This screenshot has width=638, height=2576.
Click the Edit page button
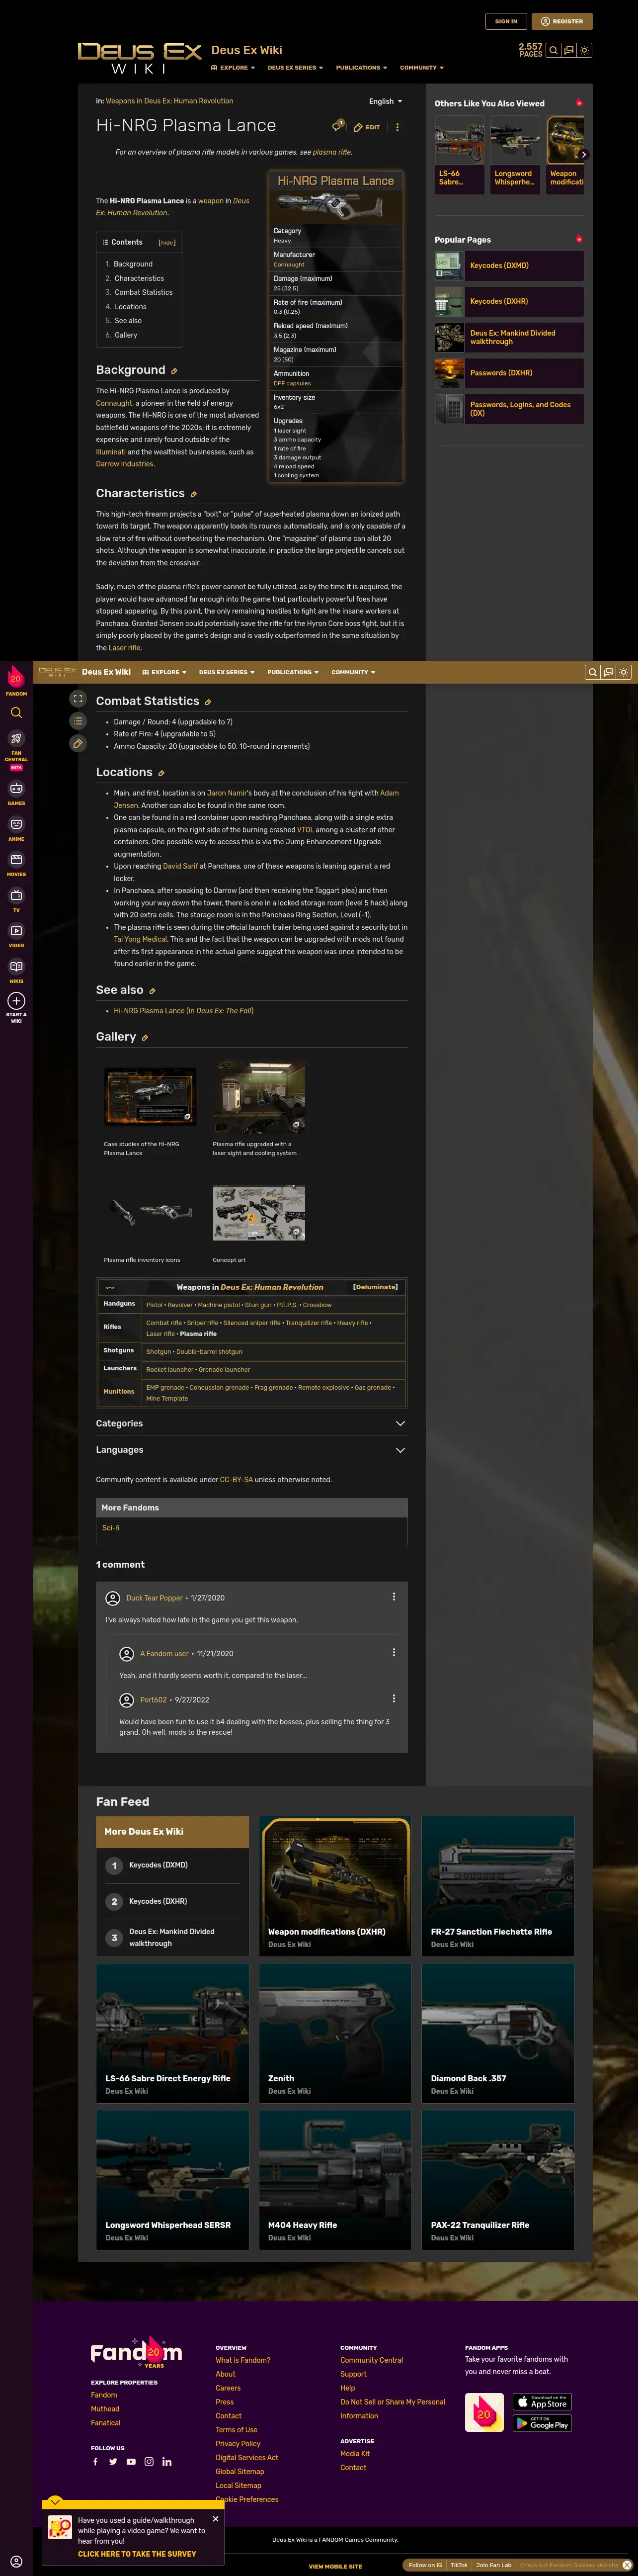coord(367,127)
